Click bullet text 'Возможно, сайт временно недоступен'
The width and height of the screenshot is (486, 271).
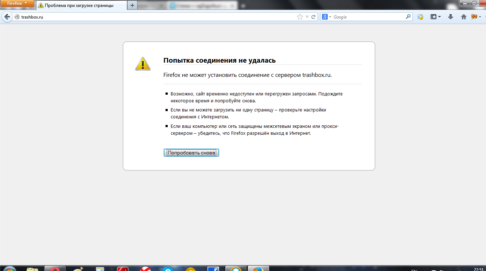tap(256, 97)
